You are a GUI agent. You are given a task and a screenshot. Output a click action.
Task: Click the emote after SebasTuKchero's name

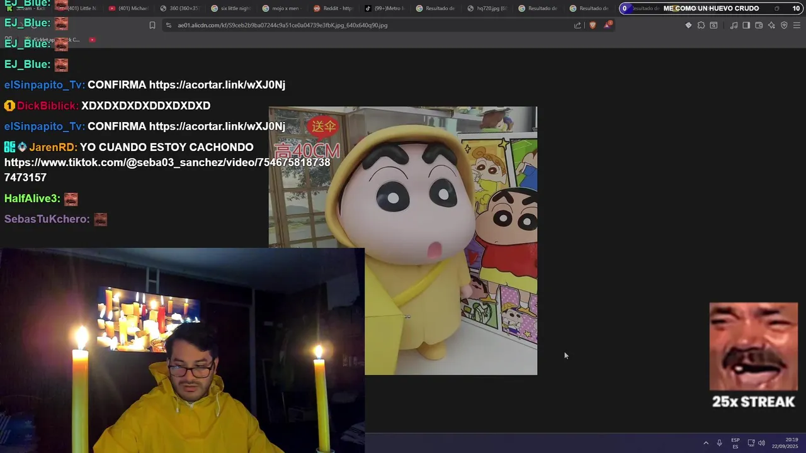click(100, 219)
